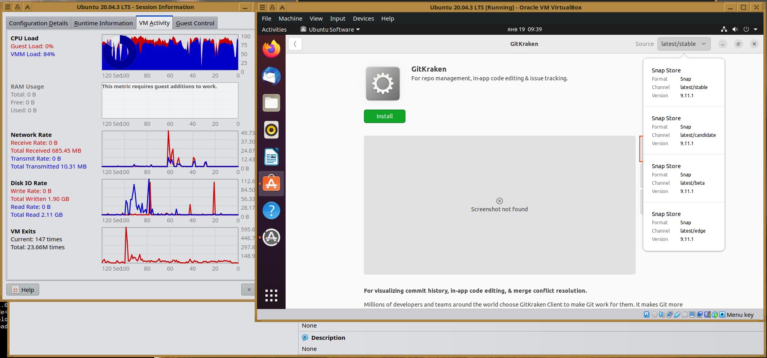Image resolution: width=767 pixels, height=358 pixels.
Task: Open the Devices menu
Action: coord(363,19)
